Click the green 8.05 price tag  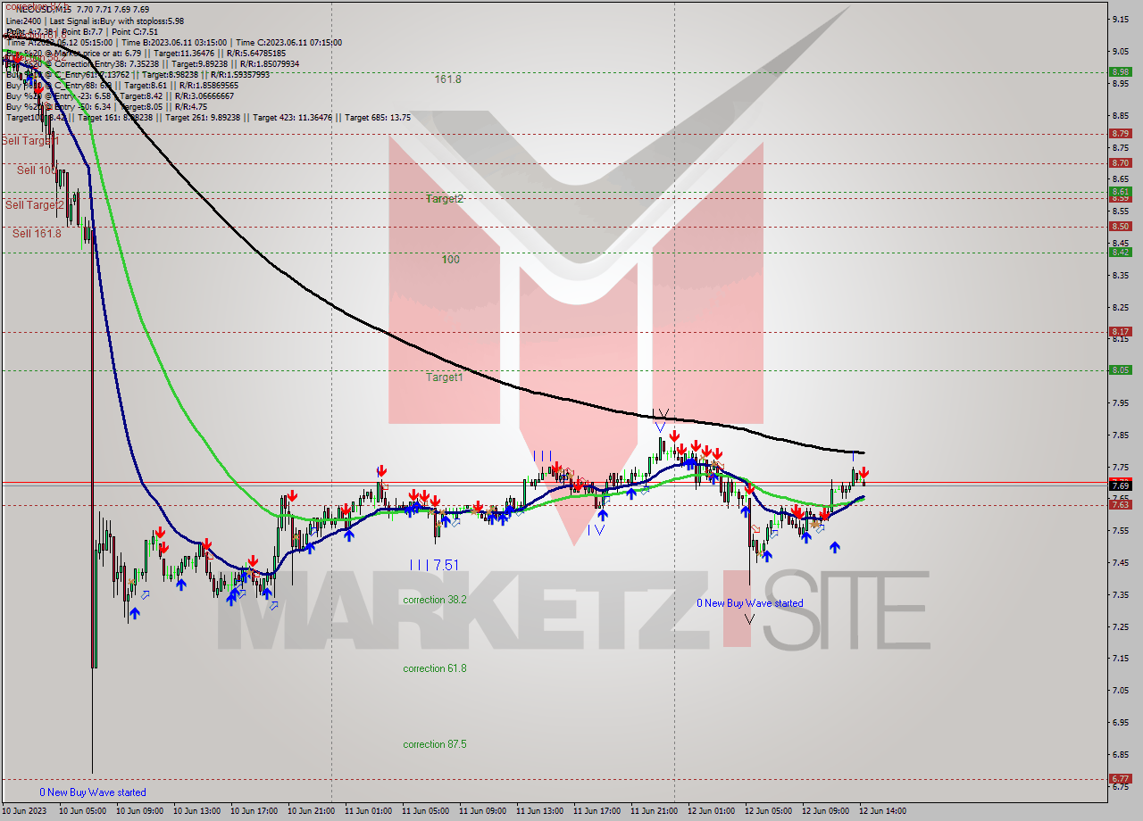click(x=1120, y=369)
